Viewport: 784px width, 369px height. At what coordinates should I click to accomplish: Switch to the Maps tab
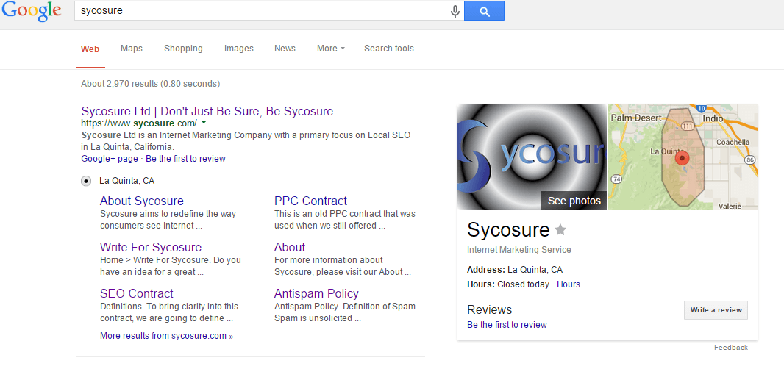(132, 49)
